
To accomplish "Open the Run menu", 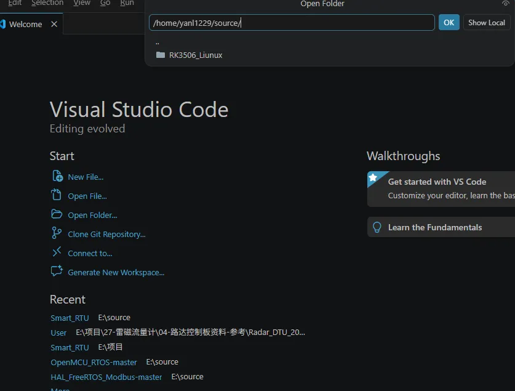I will click(127, 3).
